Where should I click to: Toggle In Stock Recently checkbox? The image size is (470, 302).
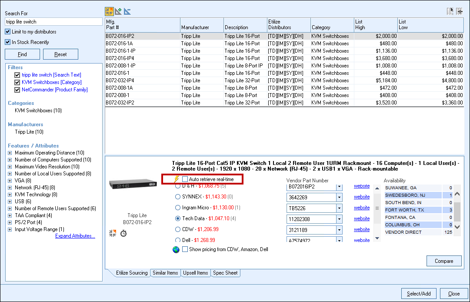pos(8,42)
